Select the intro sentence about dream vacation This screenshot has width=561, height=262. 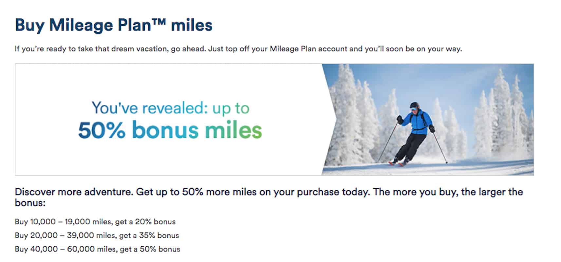pyautogui.click(x=238, y=49)
